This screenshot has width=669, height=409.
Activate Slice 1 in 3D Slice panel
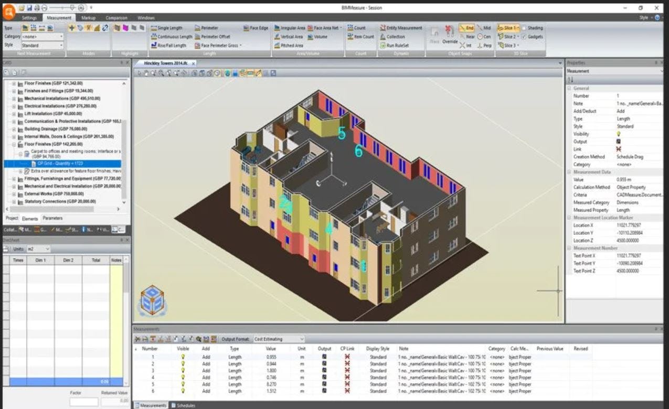[x=507, y=28]
